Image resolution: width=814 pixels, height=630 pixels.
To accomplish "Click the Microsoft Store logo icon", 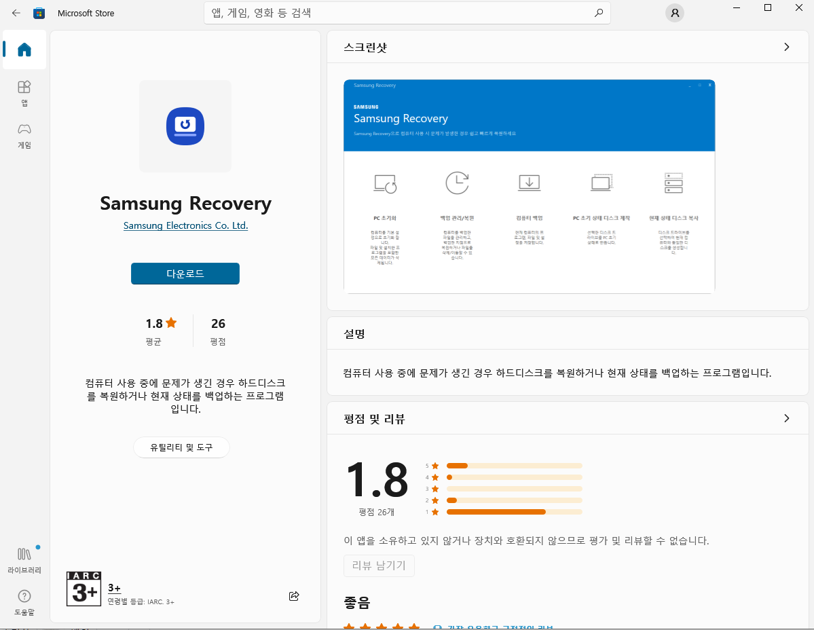I will [39, 13].
